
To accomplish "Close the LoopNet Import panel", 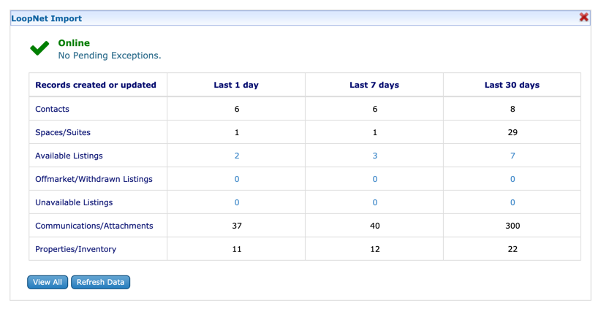I will pyautogui.click(x=583, y=18).
